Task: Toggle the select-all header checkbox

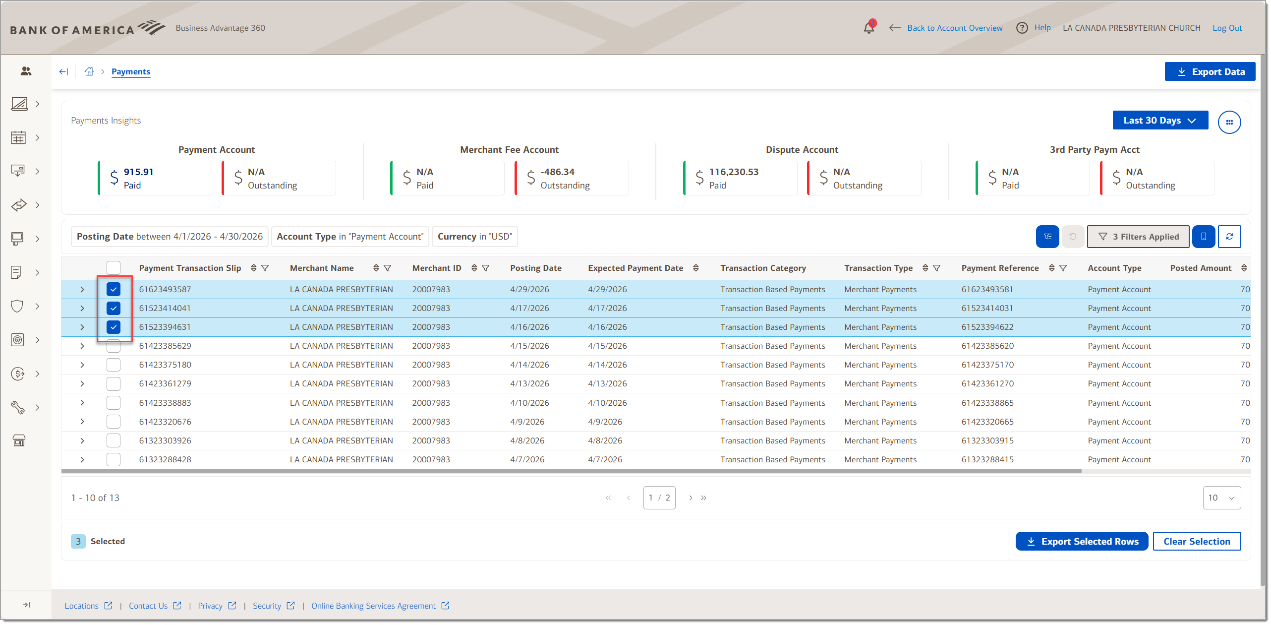Action: (114, 268)
